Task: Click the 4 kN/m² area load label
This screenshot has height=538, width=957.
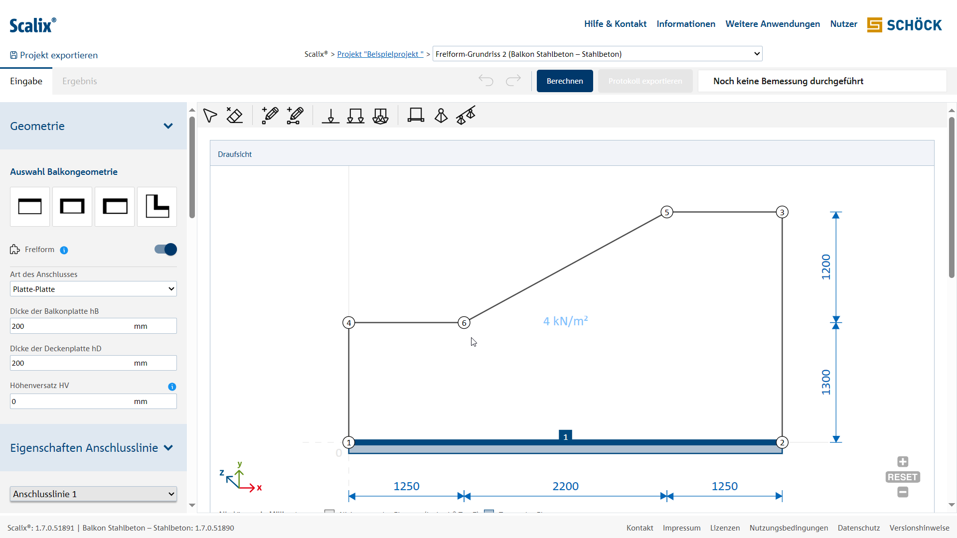Action: pos(565,321)
